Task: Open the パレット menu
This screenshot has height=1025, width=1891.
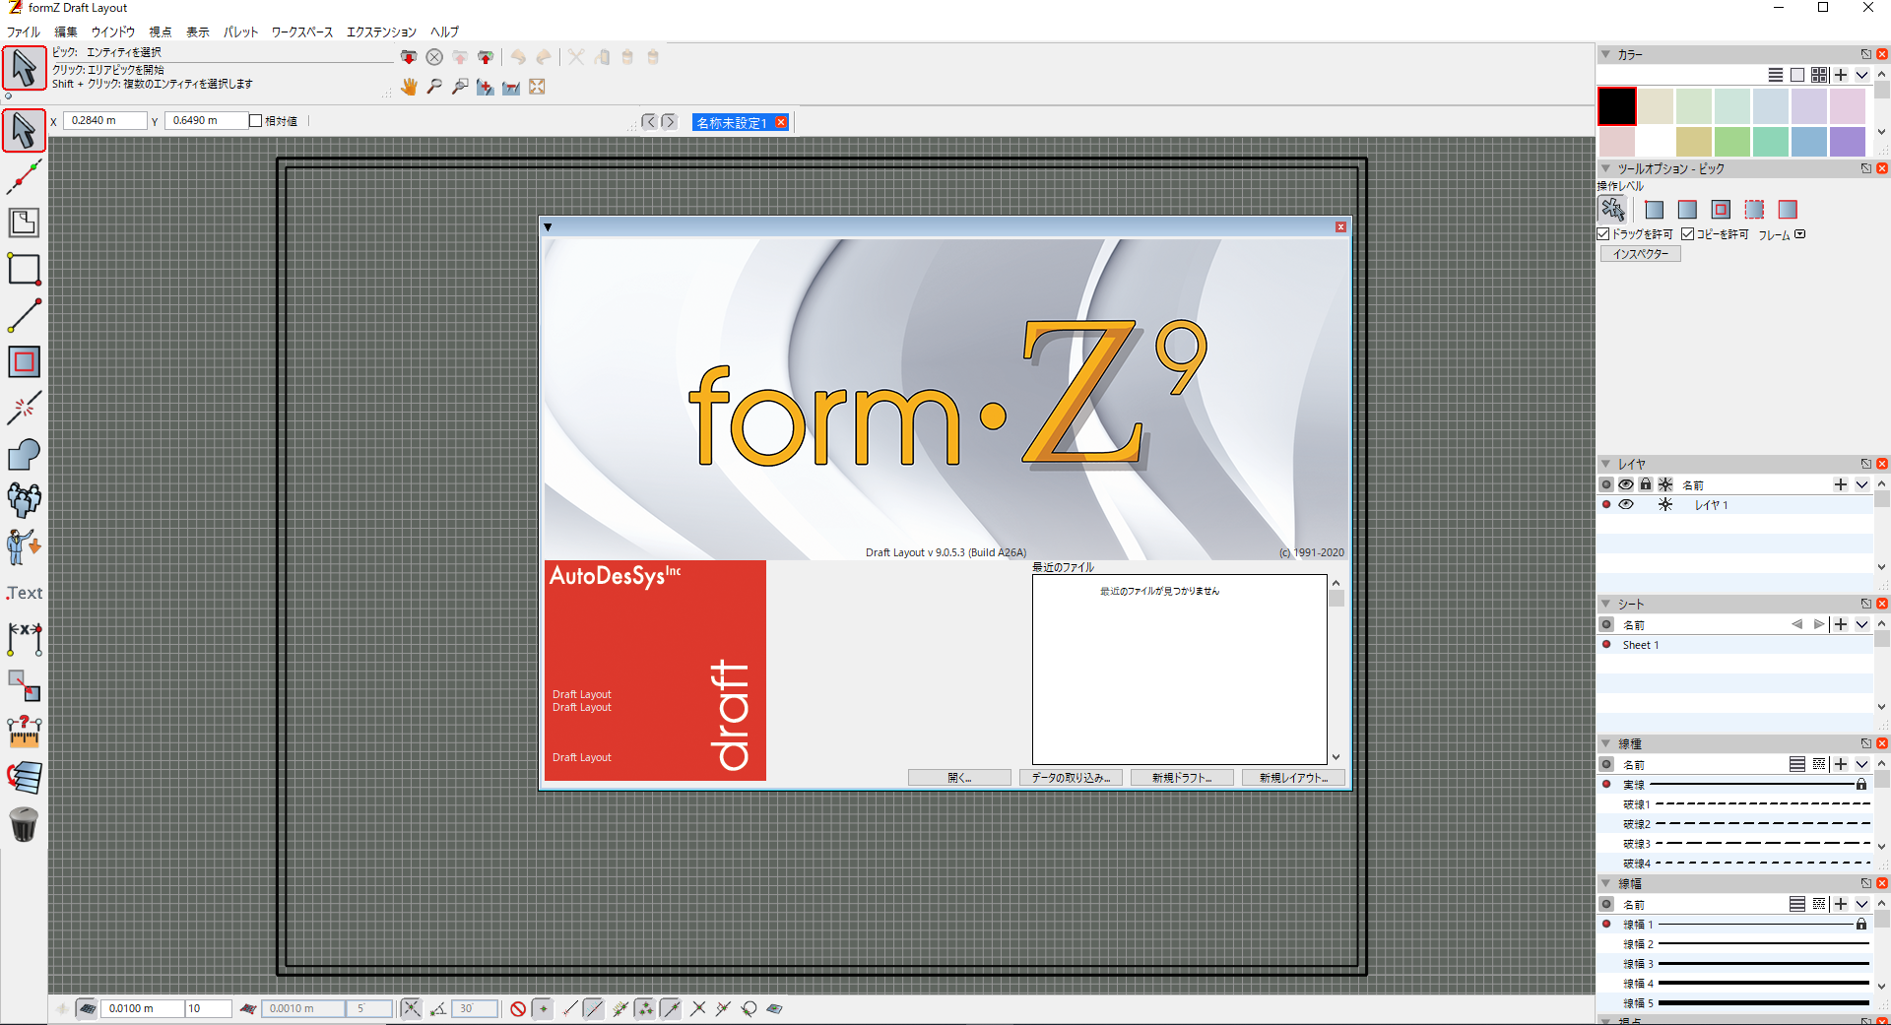Action: tap(240, 32)
